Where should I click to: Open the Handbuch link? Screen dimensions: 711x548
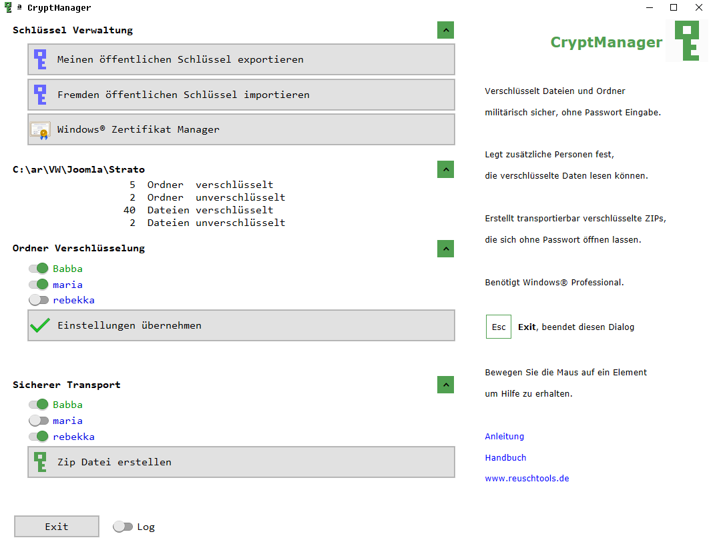505,457
